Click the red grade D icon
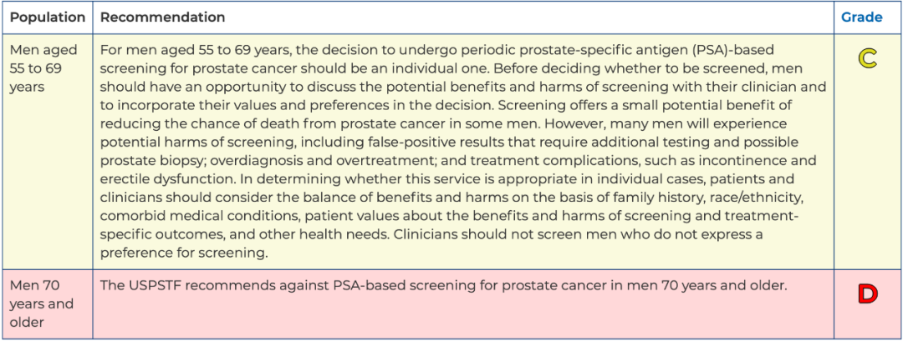903x341 pixels. pos(867,294)
